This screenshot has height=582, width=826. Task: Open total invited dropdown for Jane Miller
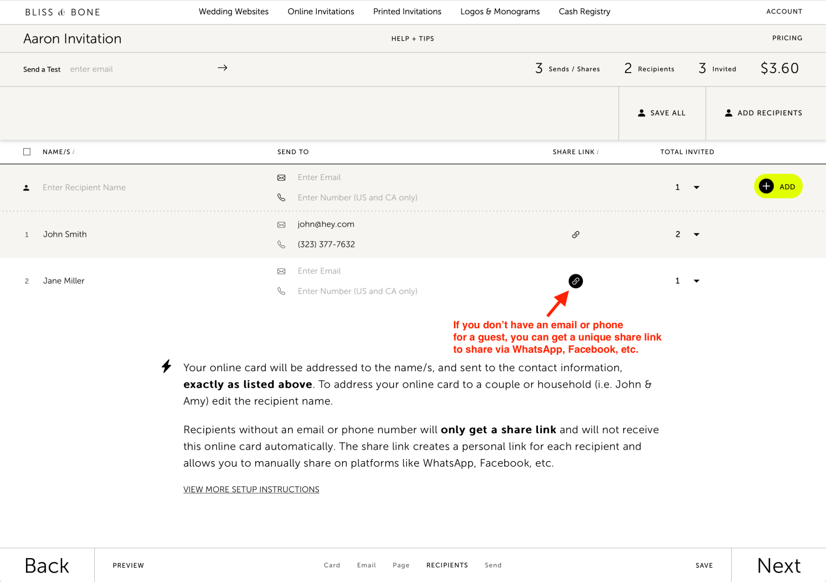[x=696, y=281]
